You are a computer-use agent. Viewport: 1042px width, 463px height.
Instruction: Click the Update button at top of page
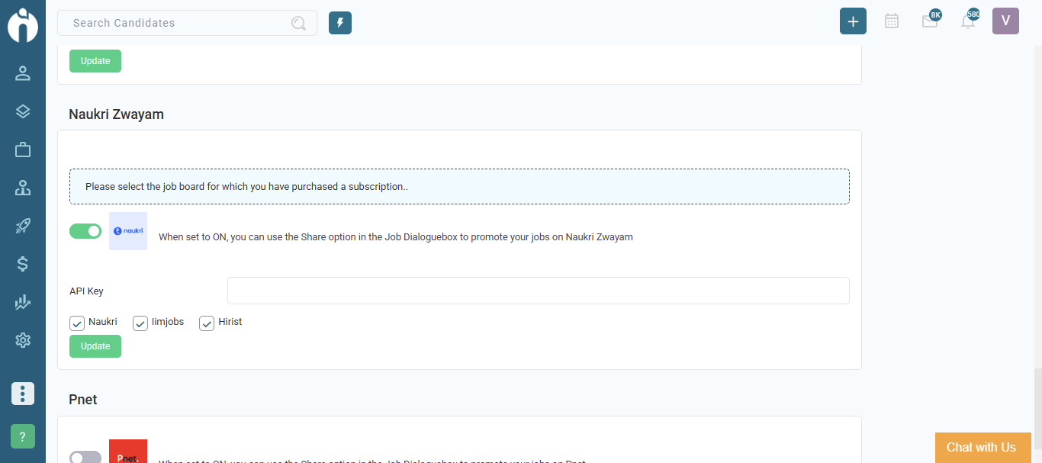pyautogui.click(x=95, y=61)
